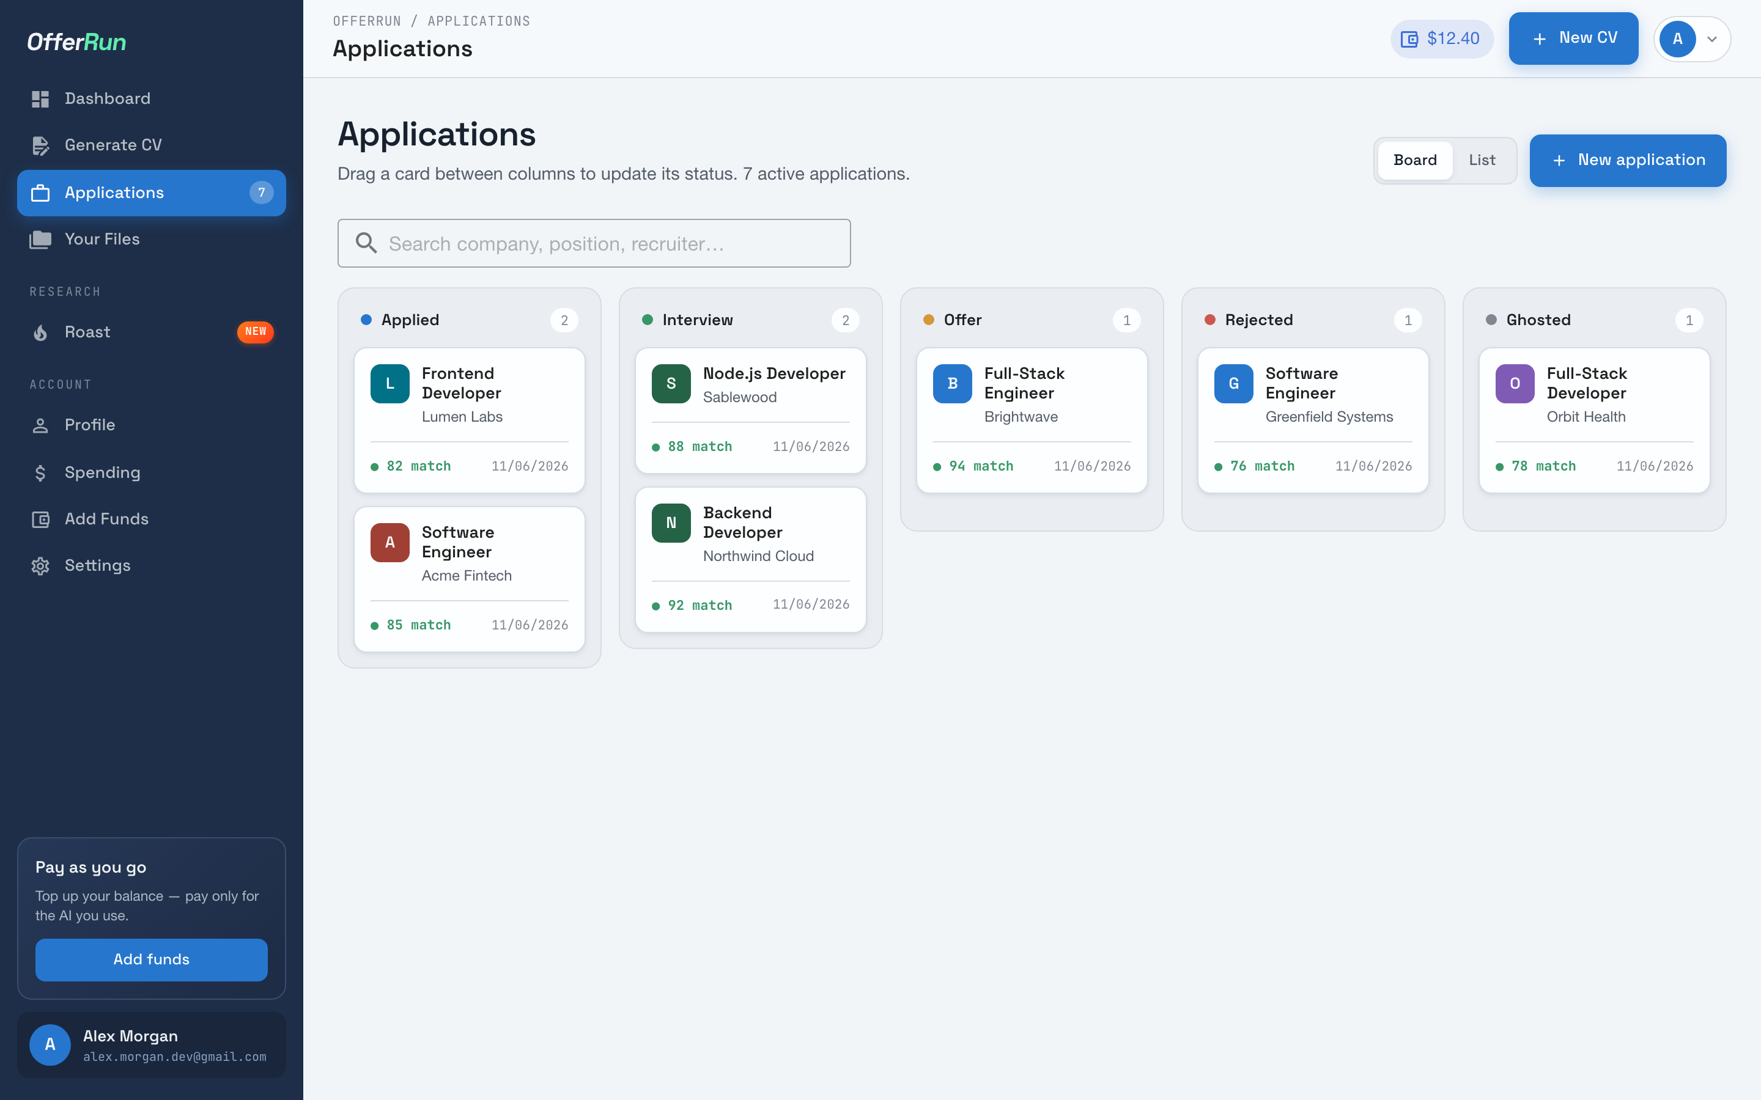Click the 11/06/2026 date on the Orbit Health card

1655,466
